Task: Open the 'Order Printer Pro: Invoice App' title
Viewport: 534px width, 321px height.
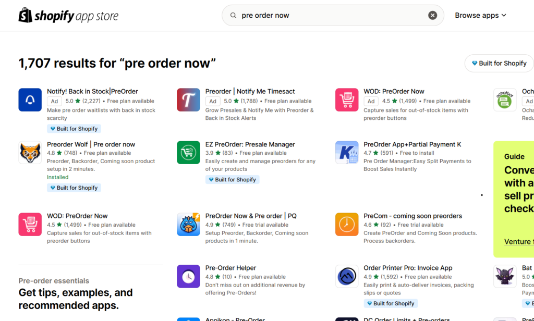Action: click(x=408, y=268)
